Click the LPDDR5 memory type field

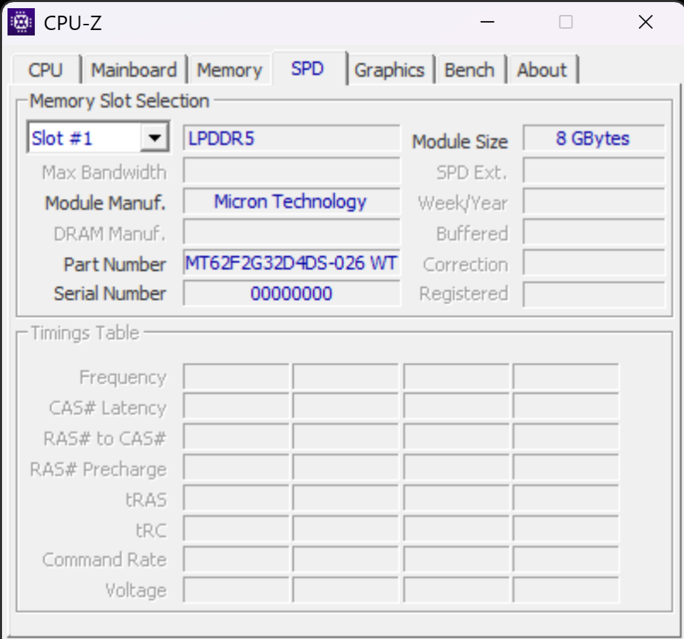pos(291,139)
